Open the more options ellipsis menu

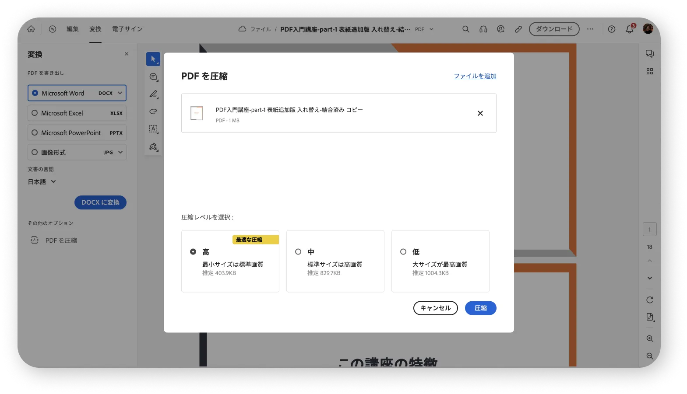click(x=590, y=29)
